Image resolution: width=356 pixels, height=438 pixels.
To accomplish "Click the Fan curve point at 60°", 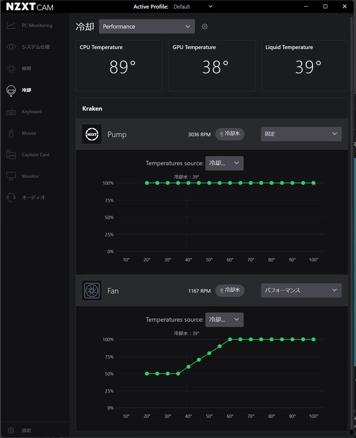I will [230, 339].
